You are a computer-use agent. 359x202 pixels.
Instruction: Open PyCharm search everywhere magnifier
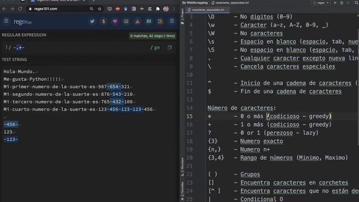click(x=357, y=3)
